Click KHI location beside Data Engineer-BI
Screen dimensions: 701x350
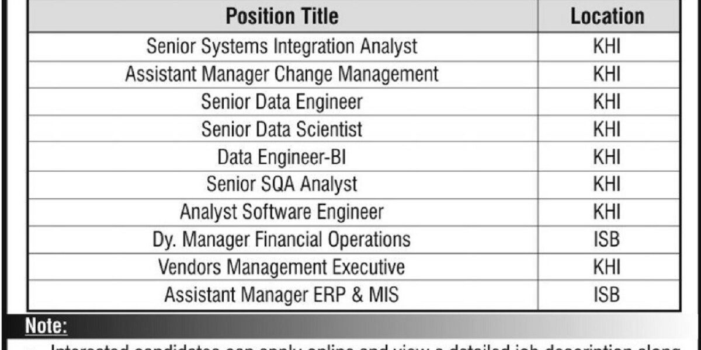tap(607, 156)
